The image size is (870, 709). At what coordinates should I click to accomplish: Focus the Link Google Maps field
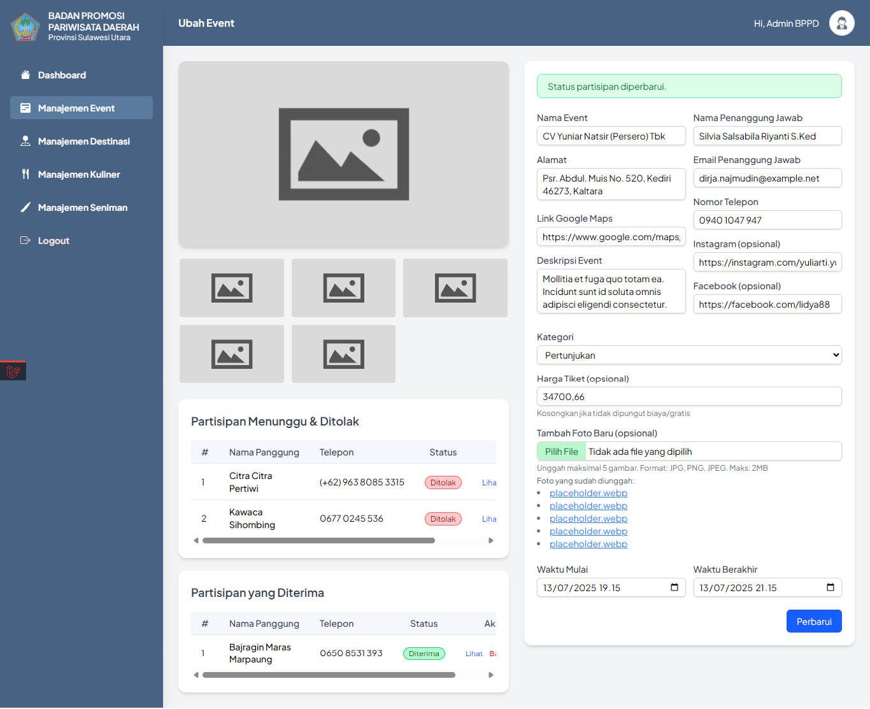[x=611, y=236]
